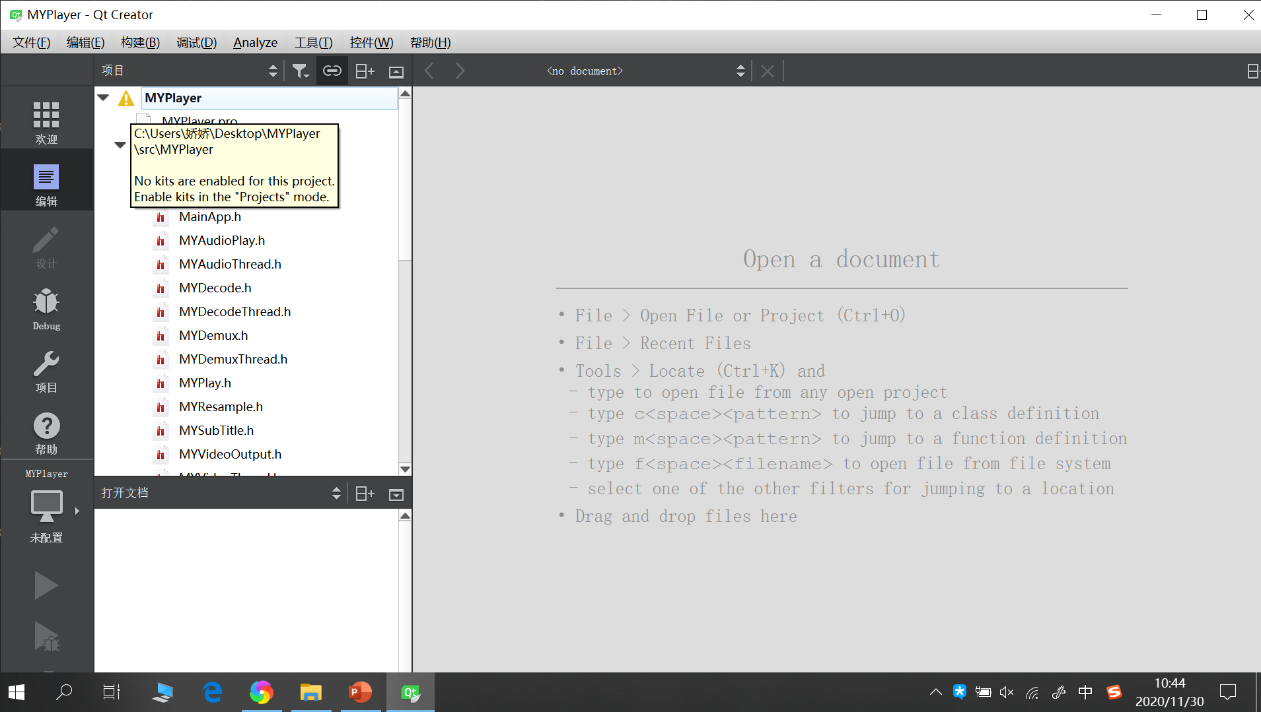Select MYSubTitle.h in the project tree
This screenshot has height=712, width=1261.
click(217, 430)
